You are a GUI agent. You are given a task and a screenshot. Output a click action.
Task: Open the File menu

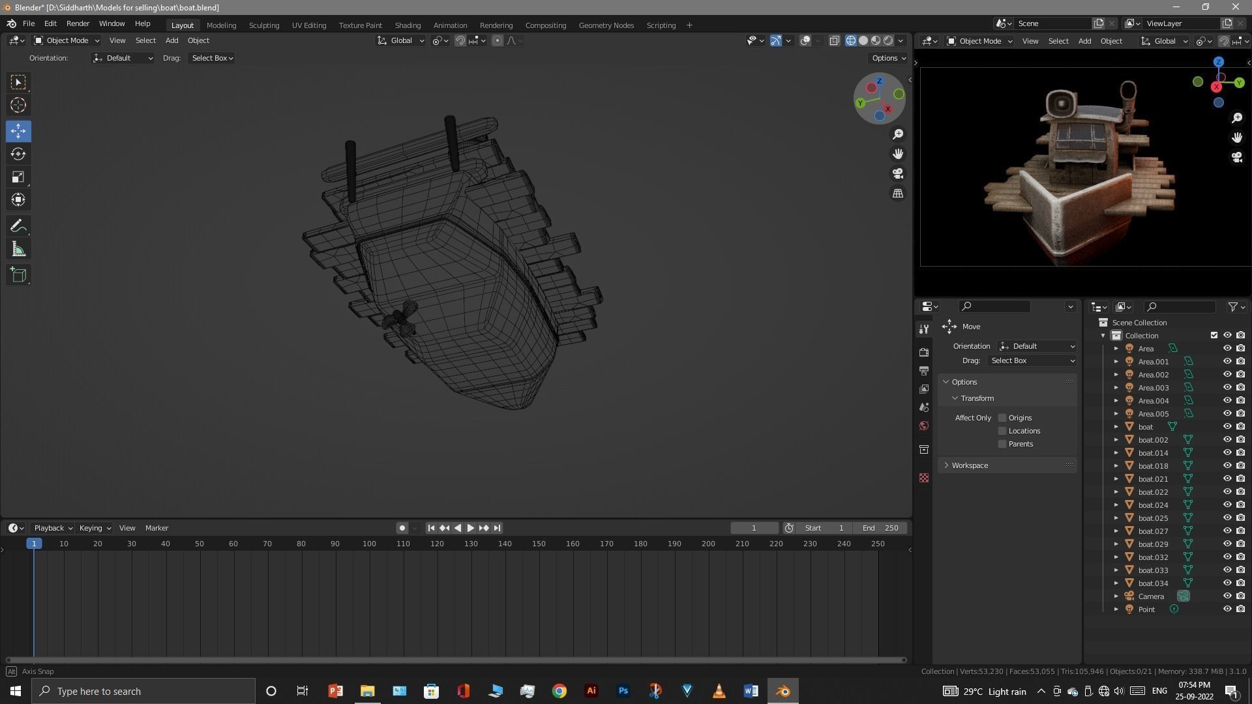click(29, 23)
